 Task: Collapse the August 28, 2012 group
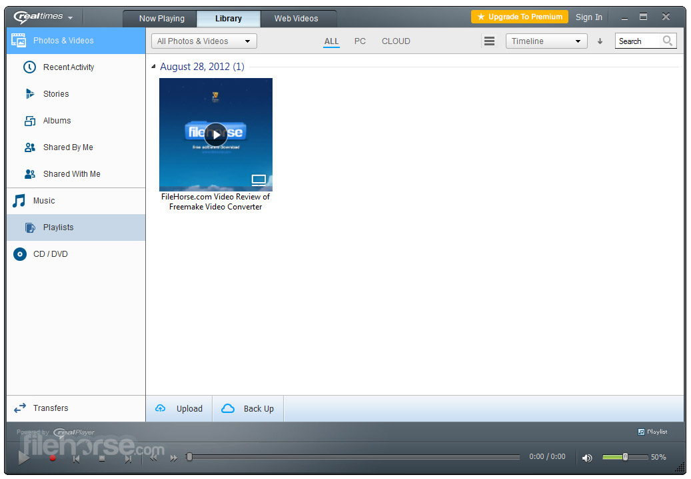click(153, 67)
